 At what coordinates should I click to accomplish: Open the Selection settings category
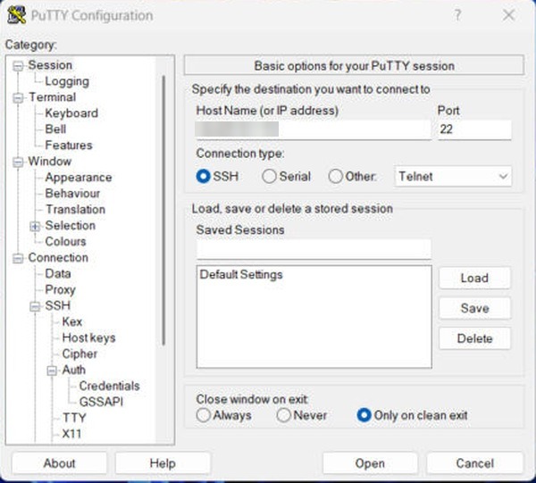point(70,226)
